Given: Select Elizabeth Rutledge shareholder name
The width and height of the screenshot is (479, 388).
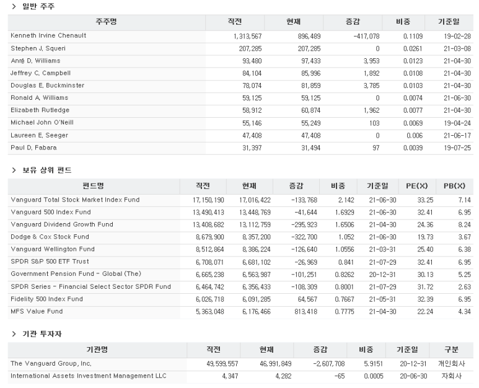Looking at the screenshot, I should (40, 110).
